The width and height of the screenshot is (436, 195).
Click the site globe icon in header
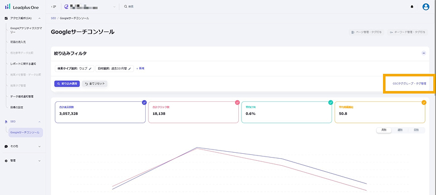point(66,6)
